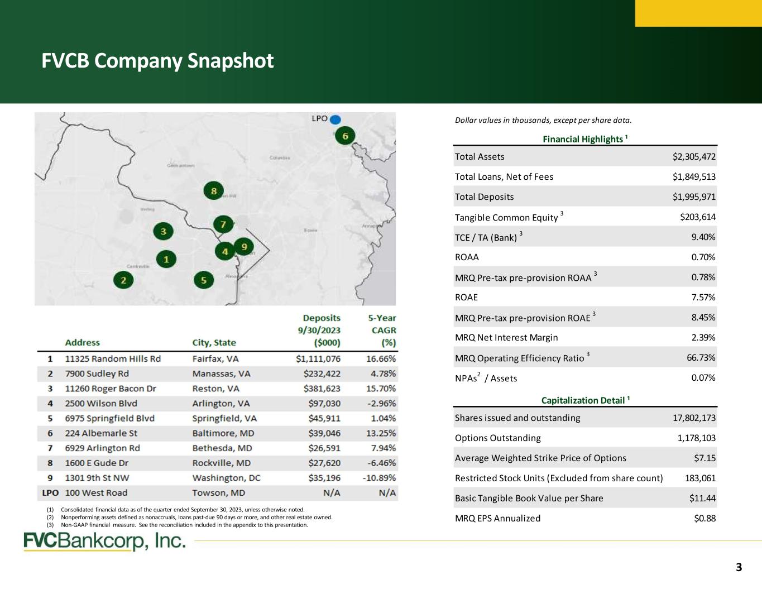Screen dimensions: 762x589
Task: Select map marker number 2
Action: (x=123, y=280)
